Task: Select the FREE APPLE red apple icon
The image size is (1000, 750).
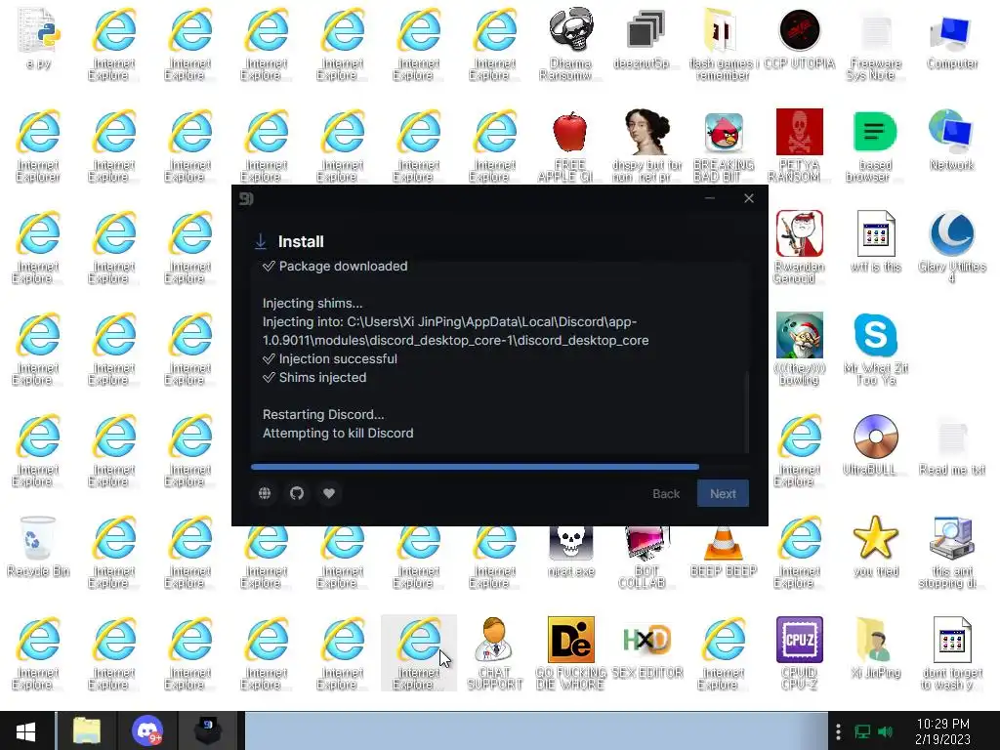Action: pyautogui.click(x=570, y=146)
